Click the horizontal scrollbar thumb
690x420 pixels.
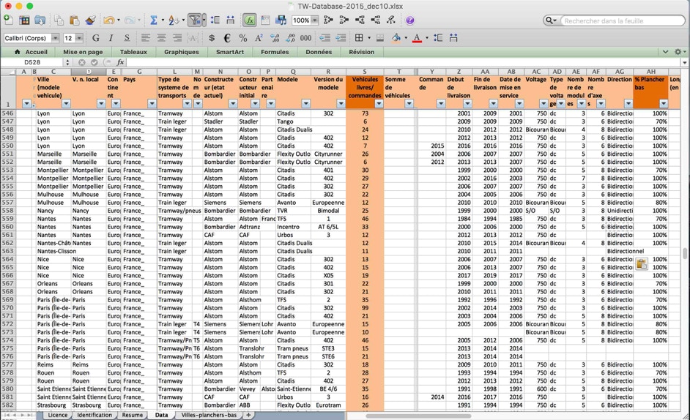[x=418, y=416]
